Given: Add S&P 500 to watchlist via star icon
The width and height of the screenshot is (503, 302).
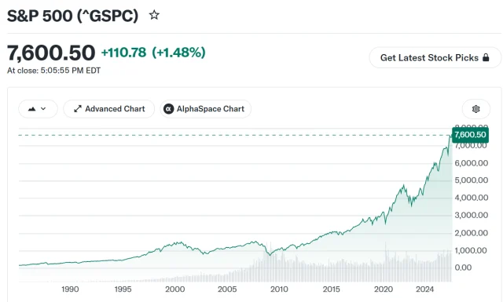Looking at the screenshot, I should [154, 15].
